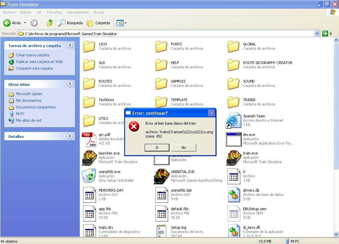Open the Herramientas menu
This screenshot has height=244, width=339.
tap(78, 12)
